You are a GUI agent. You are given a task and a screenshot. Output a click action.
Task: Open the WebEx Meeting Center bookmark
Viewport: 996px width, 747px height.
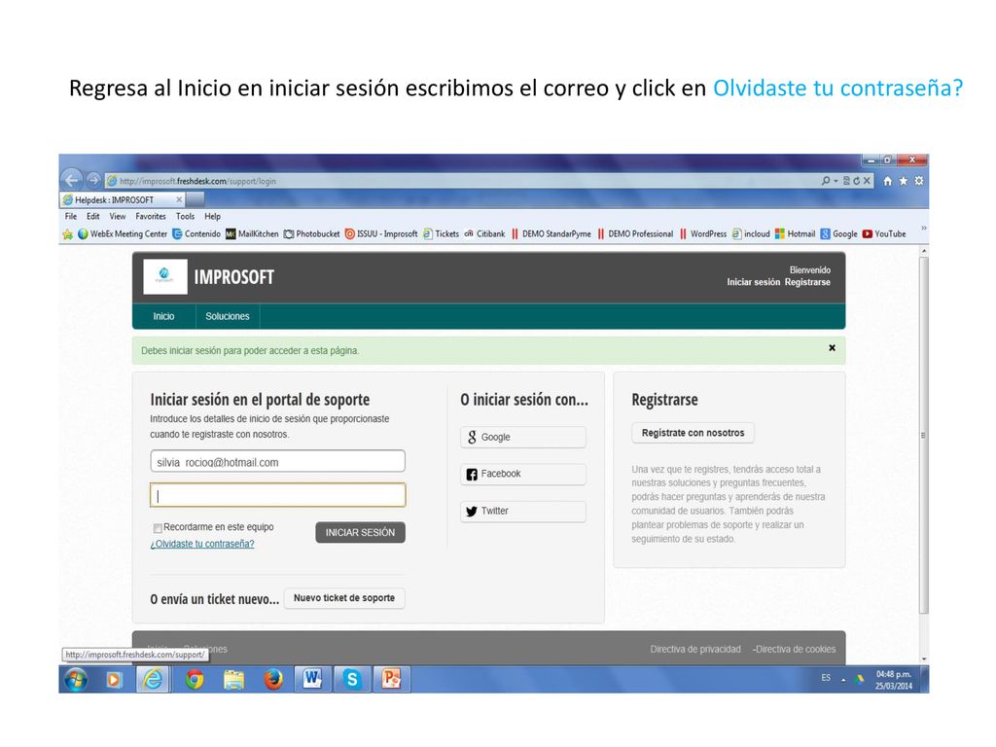(x=123, y=234)
